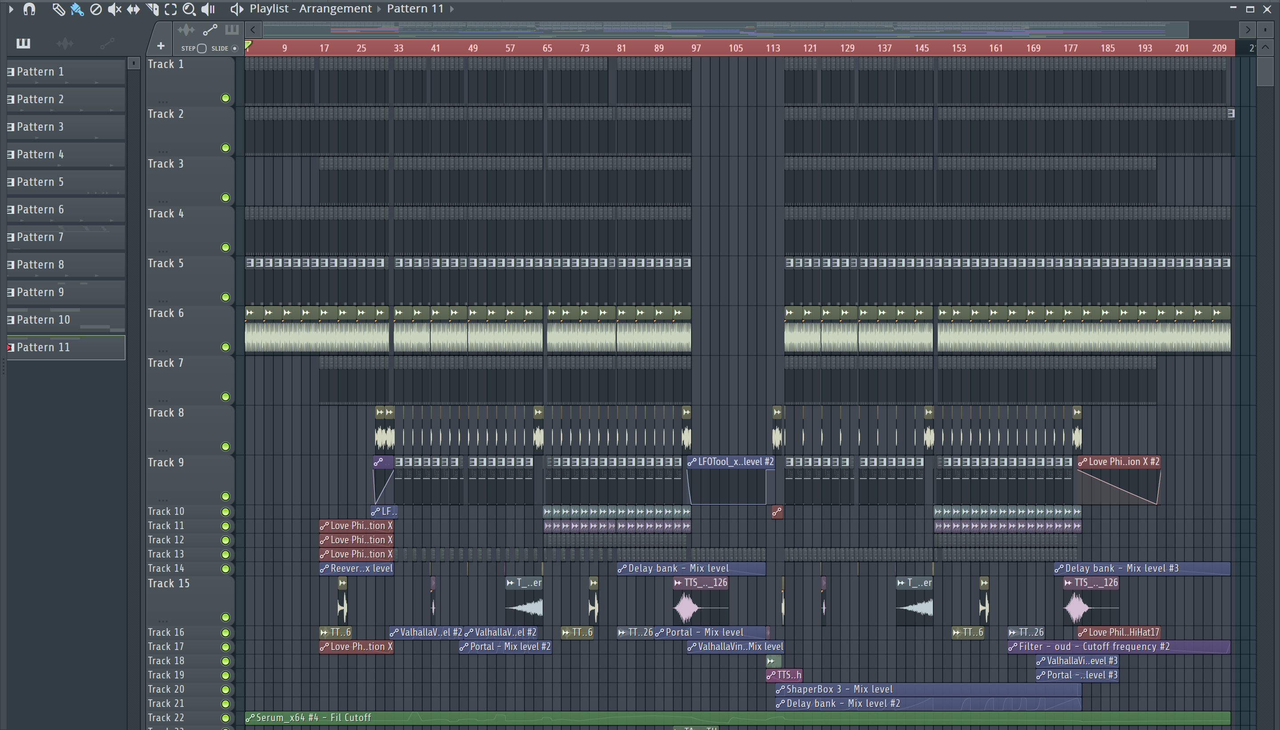Select Pattern 11 in the picker
The height and width of the screenshot is (730, 1280).
66,348
